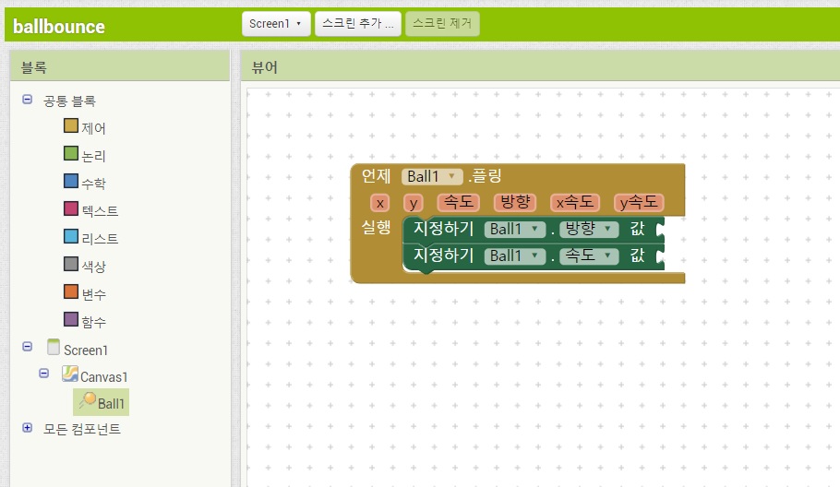The image size is (840, 487).
Task: Click the Screen1 component icon
Action: click(53, 347)
